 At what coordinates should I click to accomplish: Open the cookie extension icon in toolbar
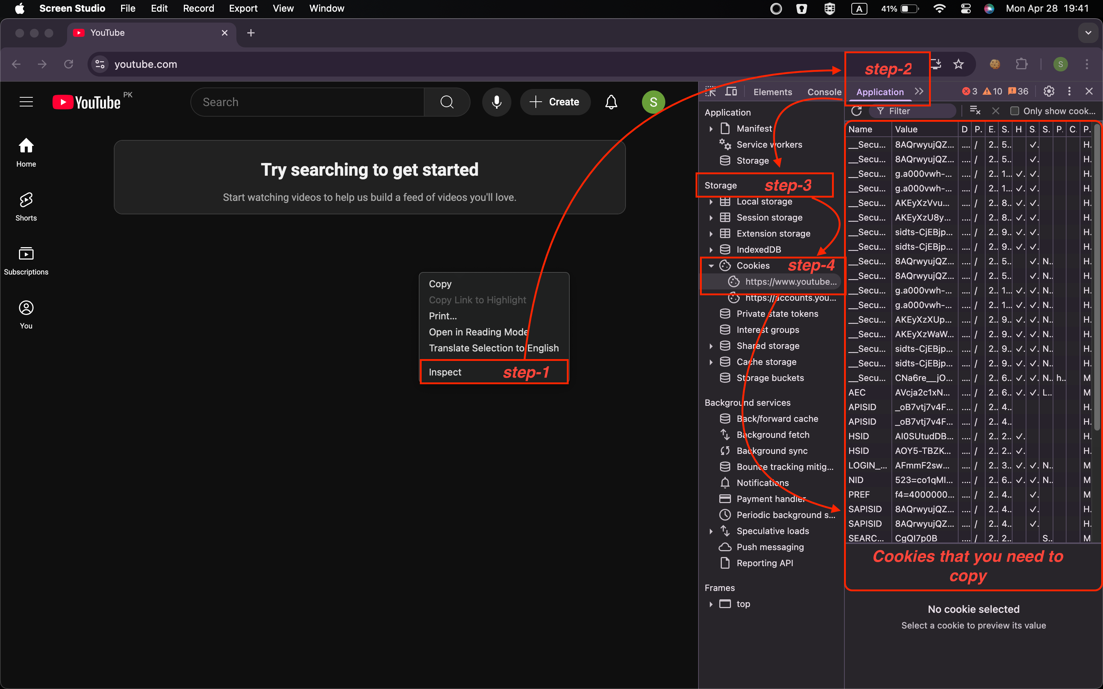[995, 64]
